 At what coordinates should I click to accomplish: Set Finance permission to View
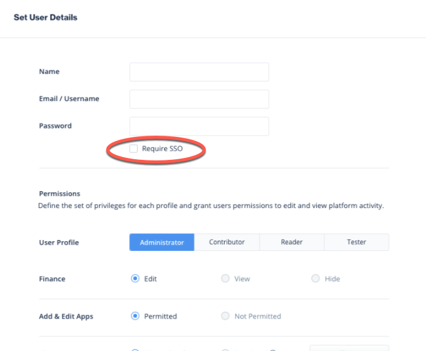(225, 279)
